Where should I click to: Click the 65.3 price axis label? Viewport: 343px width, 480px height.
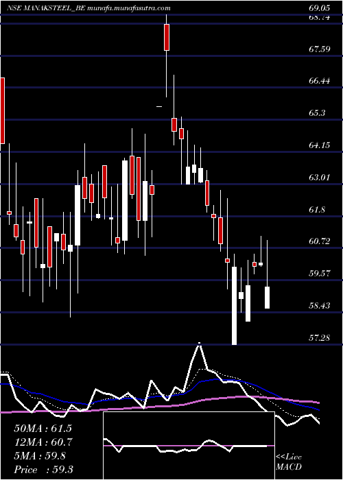coord(317,113)
